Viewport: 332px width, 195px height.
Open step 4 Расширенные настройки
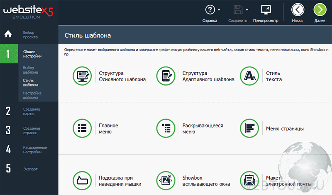pyautogui.click(x=29, y=150)
